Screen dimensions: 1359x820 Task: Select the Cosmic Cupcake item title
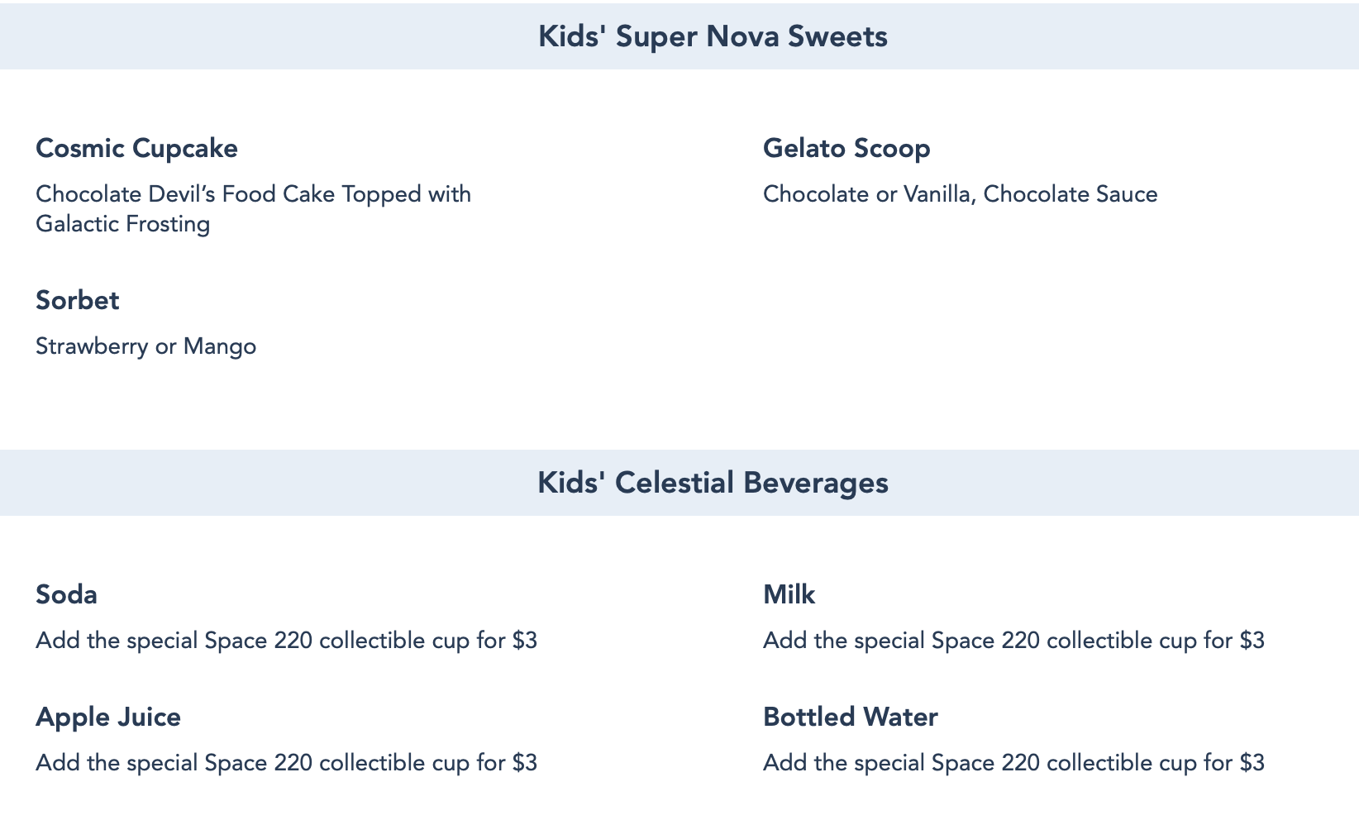(x=136, y=149)
